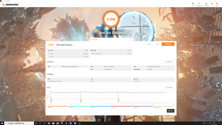Click the question mark help button on validation bar

131,39
